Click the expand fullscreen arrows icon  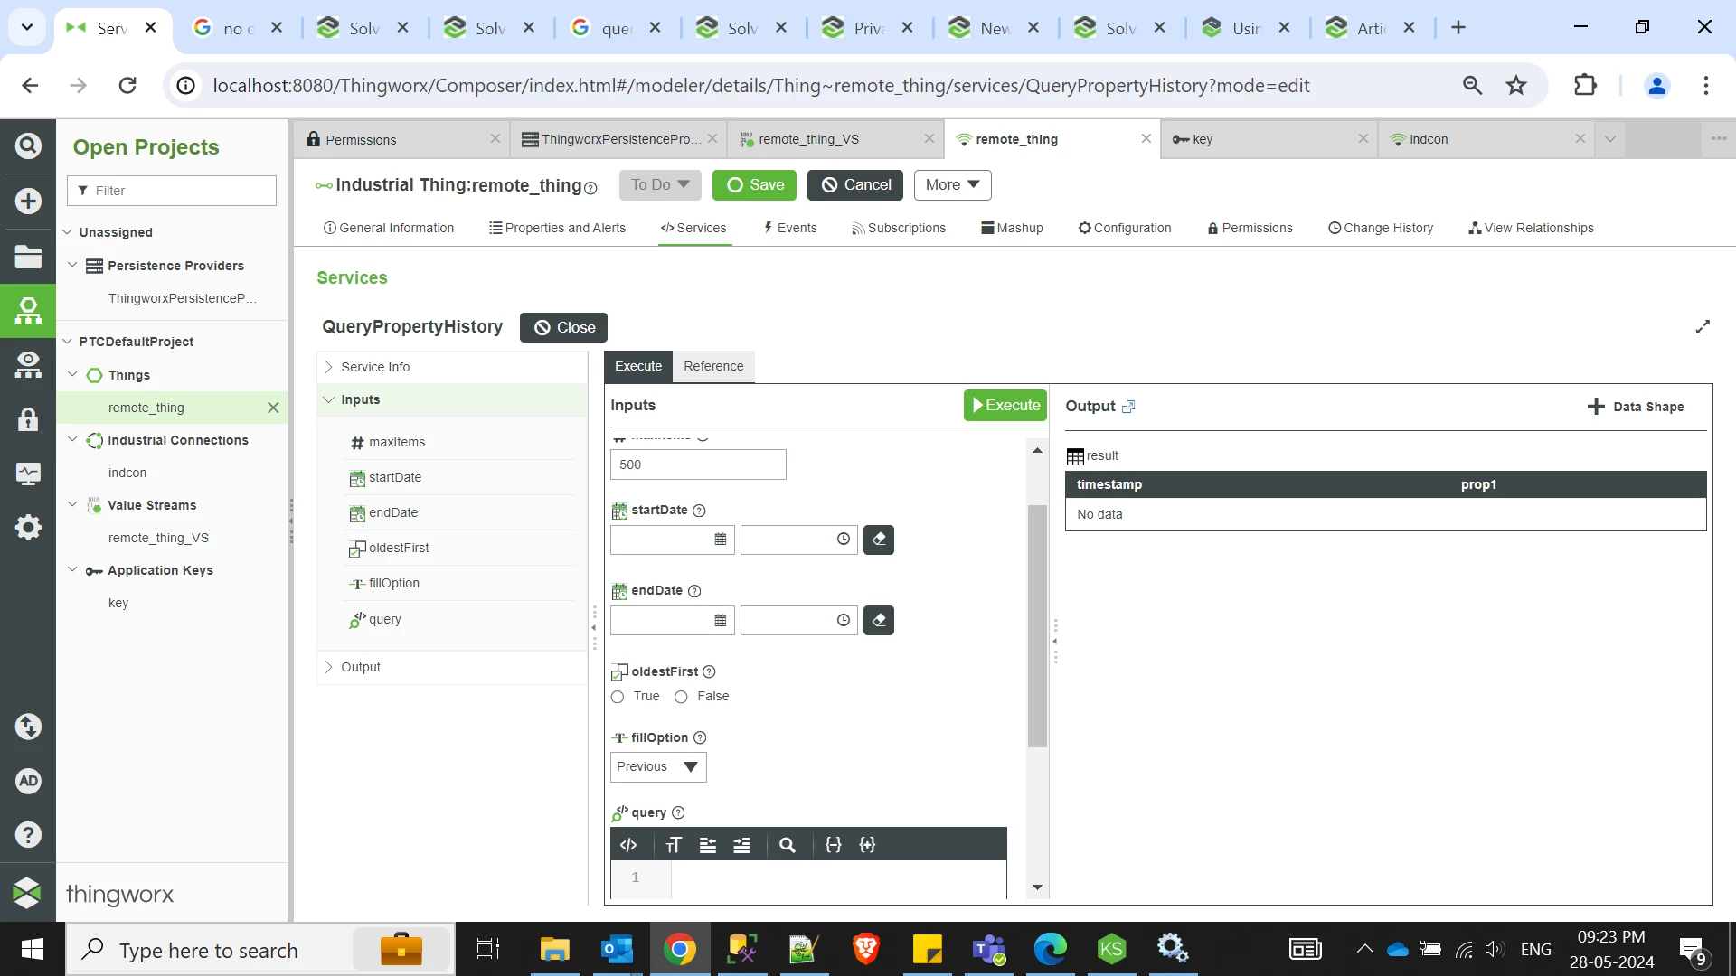tap(1703, 327)
